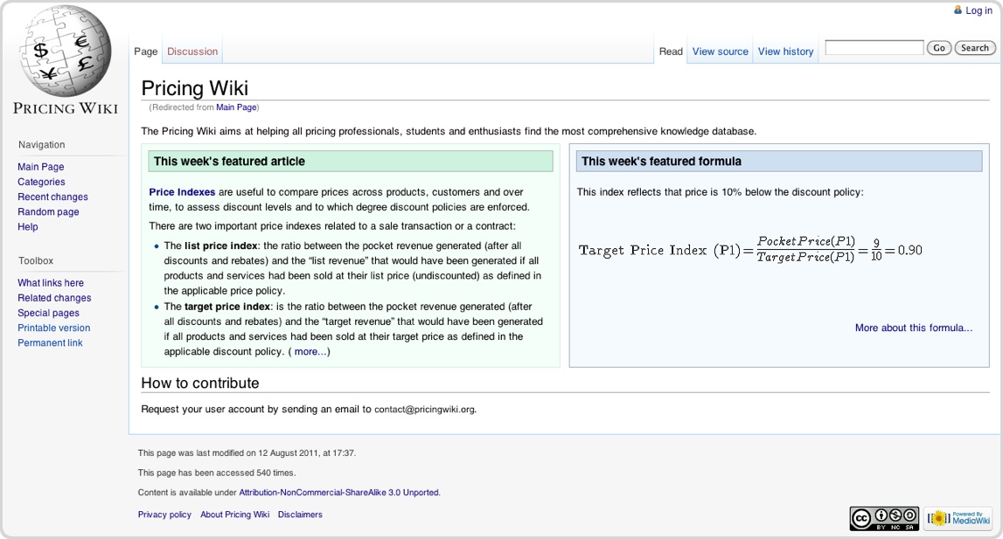The height and width of the screenshot is (539, 1003).
Task: Click 'This page has been accessed 540 times' text
Action: 217,473
